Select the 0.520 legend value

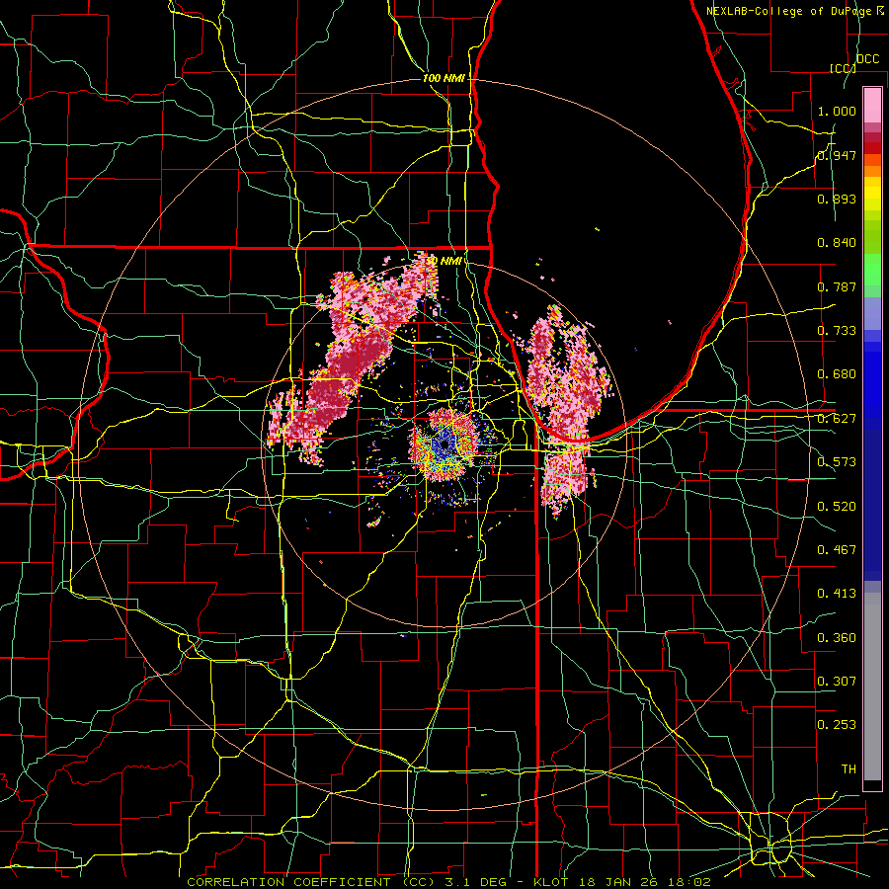coord(837,507)
